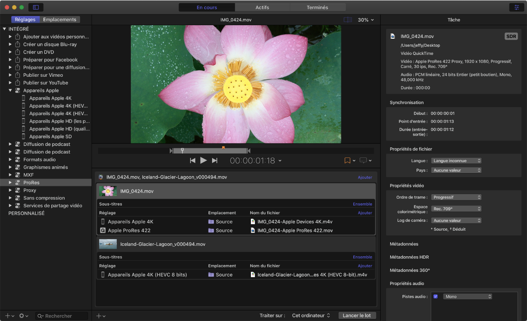The image size is (527, 321).
Task: Open the Espace colorimétrique dropdown
Action: click(456, 209)
